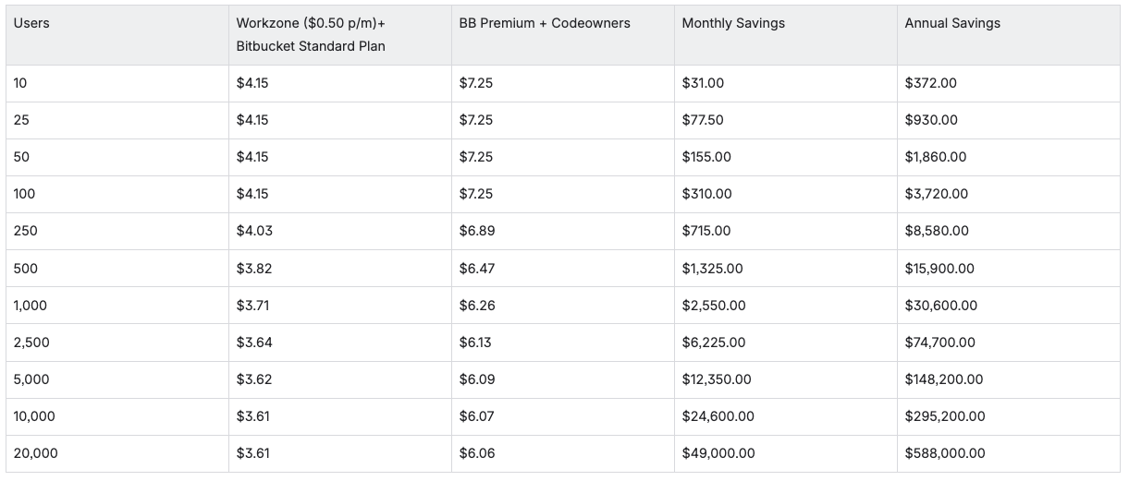This screenshot has width=1129, height=481.
Task: Select the 100 users cell
Action: point(24,194)
